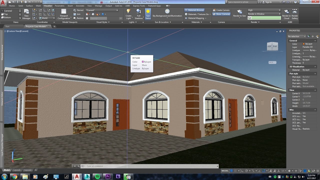
Task: Click the ViewCube in the viewport
Action: pyautogui.click(x=272, y=46)
